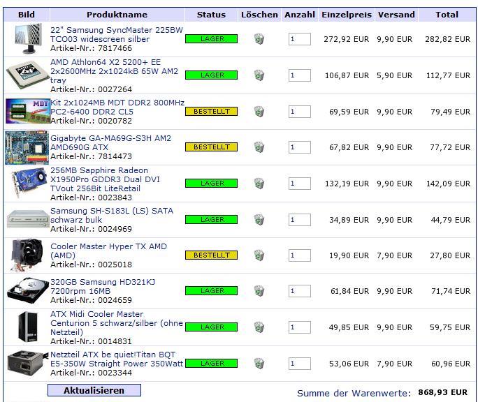Viewport: 478px width, 402px height.
Task: Open 320GB Samsung HD321KJ product link
Action: (x=103, y=286)
